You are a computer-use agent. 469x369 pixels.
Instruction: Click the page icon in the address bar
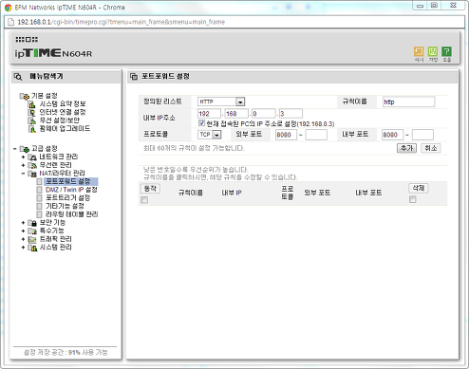pos(11,22)
